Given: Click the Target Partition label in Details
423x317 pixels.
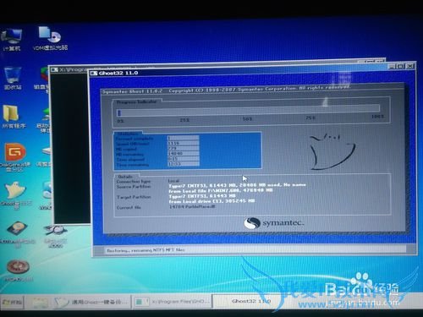Looking at the screenshot, I should tap(134, 197).
